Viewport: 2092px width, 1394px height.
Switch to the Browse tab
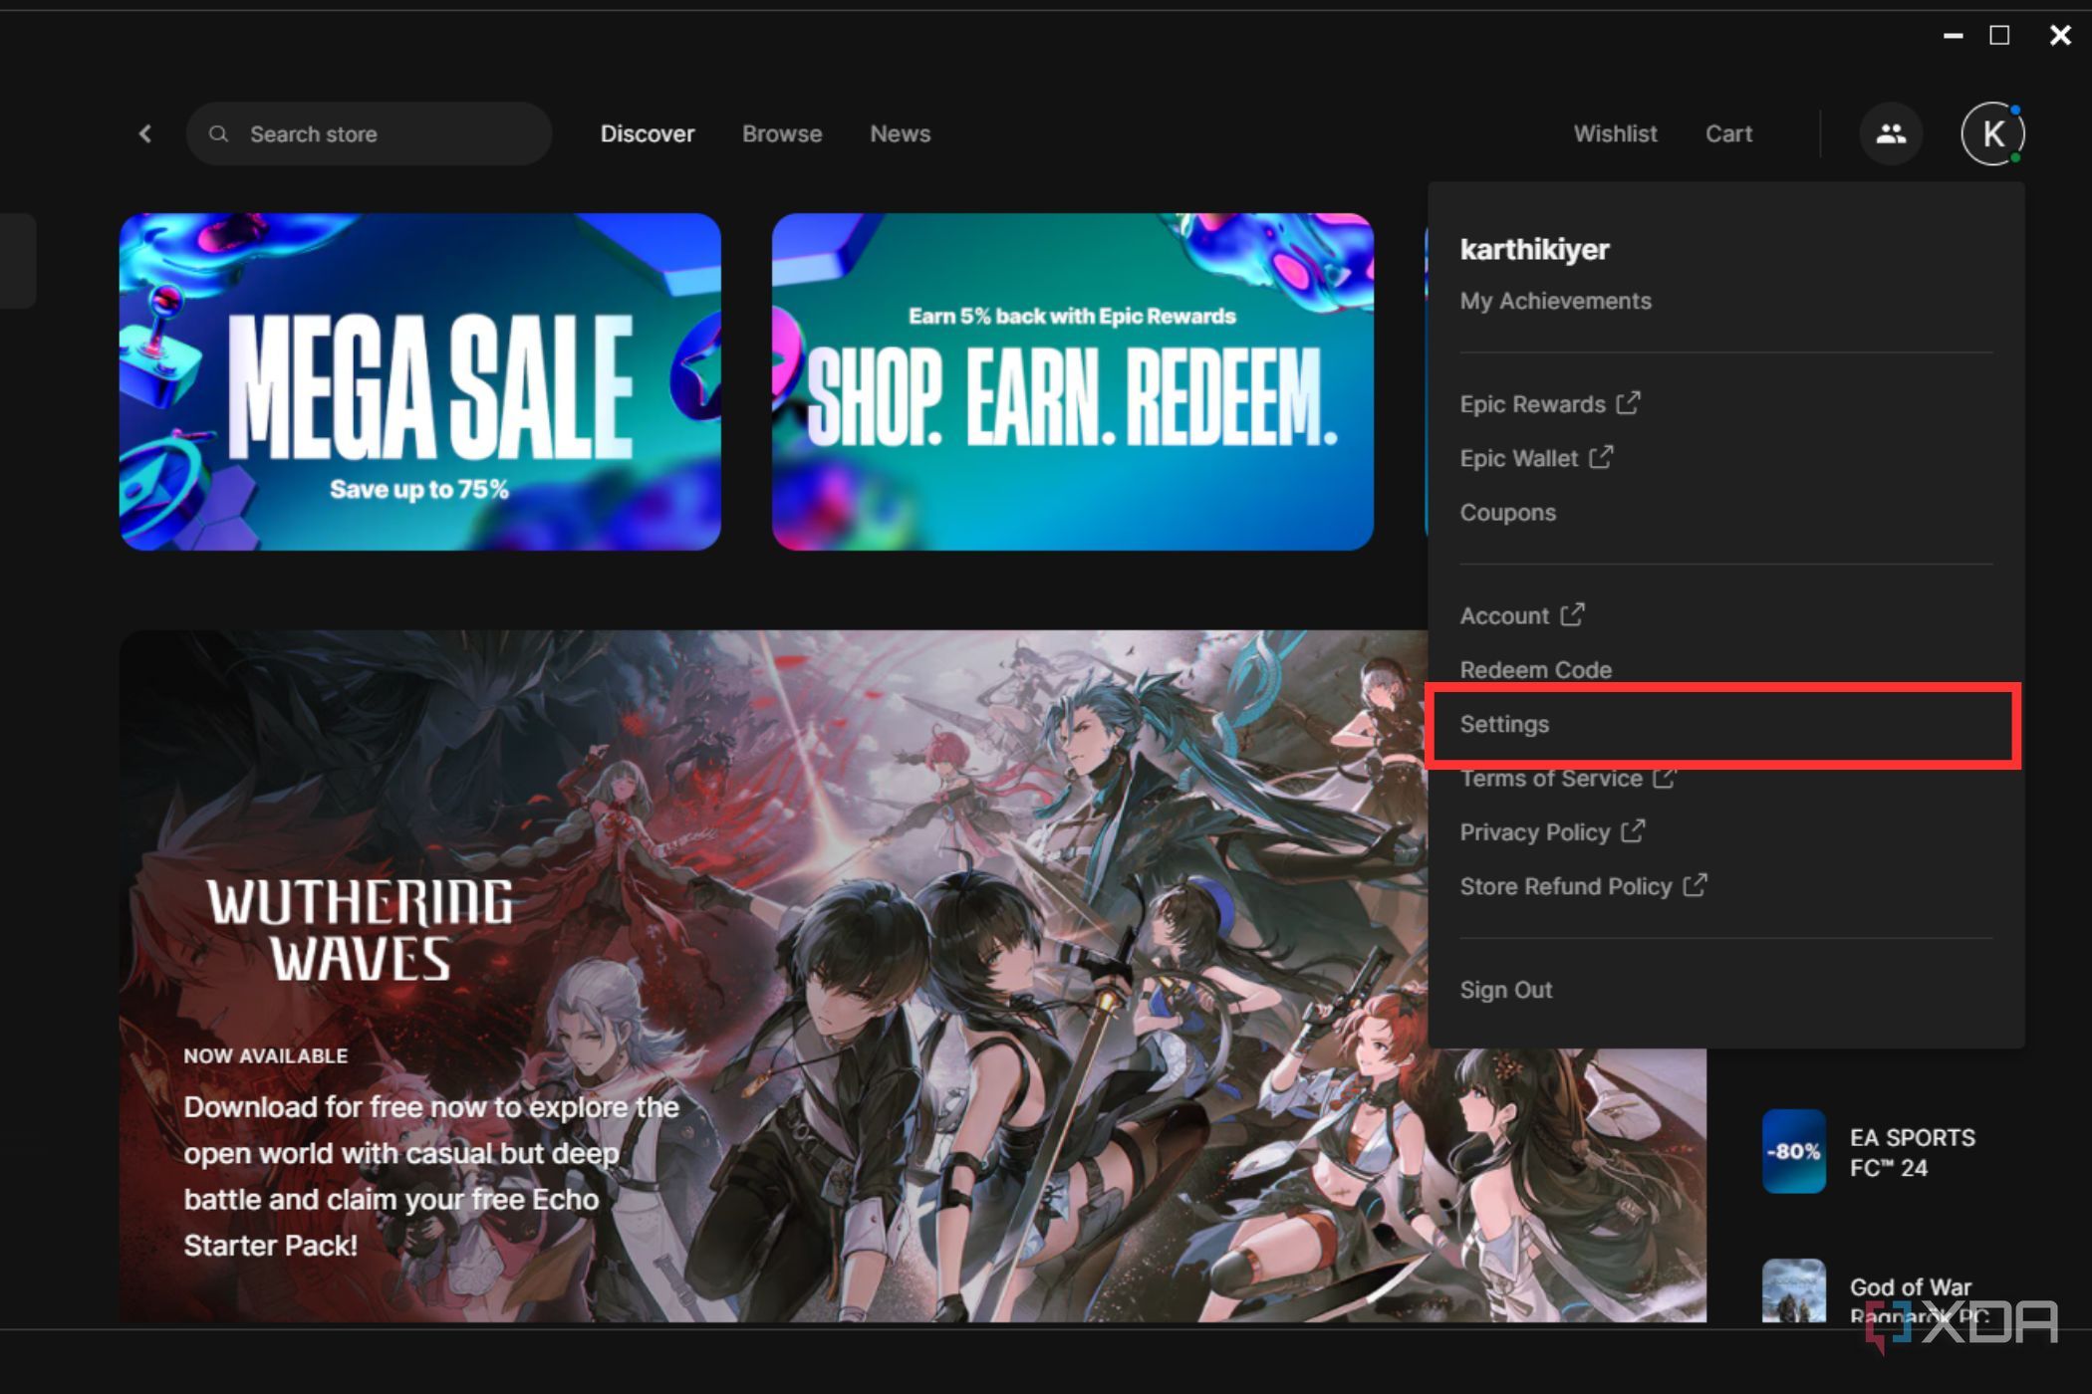coord(781,133)
